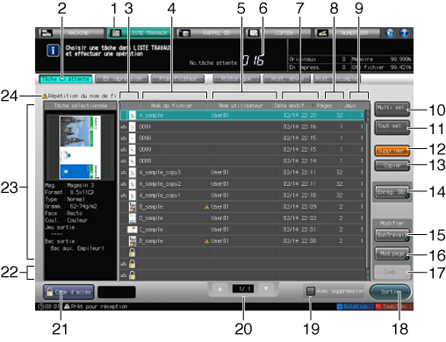The image size is (446, 342).
Task: Edit the job ticket via BonTravail
Action: point(392,235)
